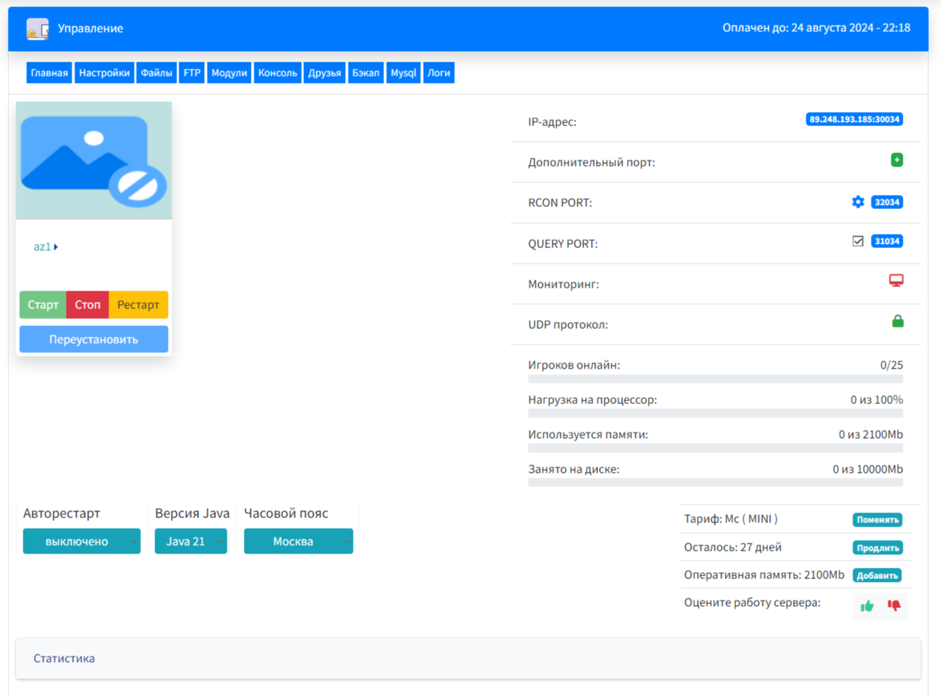Click the Переустановить button
The image size is (941, 696).
click(x=94, y=339)
